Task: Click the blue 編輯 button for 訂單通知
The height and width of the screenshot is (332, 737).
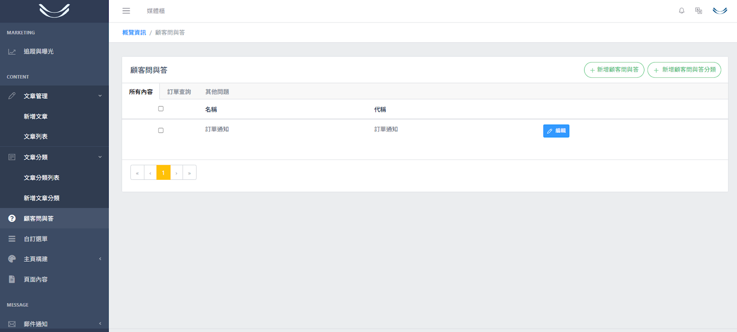Action: click(x=556, y=131)
